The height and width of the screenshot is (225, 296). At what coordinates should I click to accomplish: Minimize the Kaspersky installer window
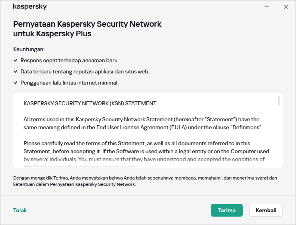[267, 7]
